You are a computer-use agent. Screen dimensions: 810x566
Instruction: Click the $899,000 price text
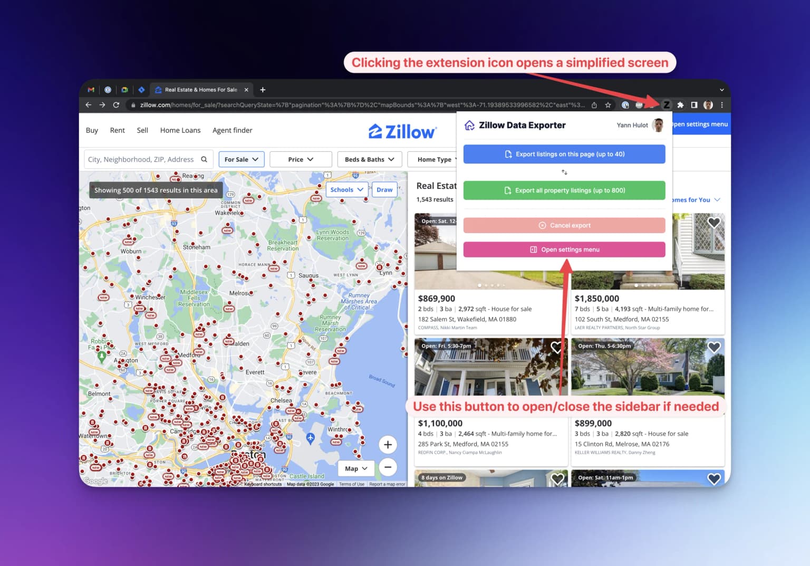tap(593, 424)
